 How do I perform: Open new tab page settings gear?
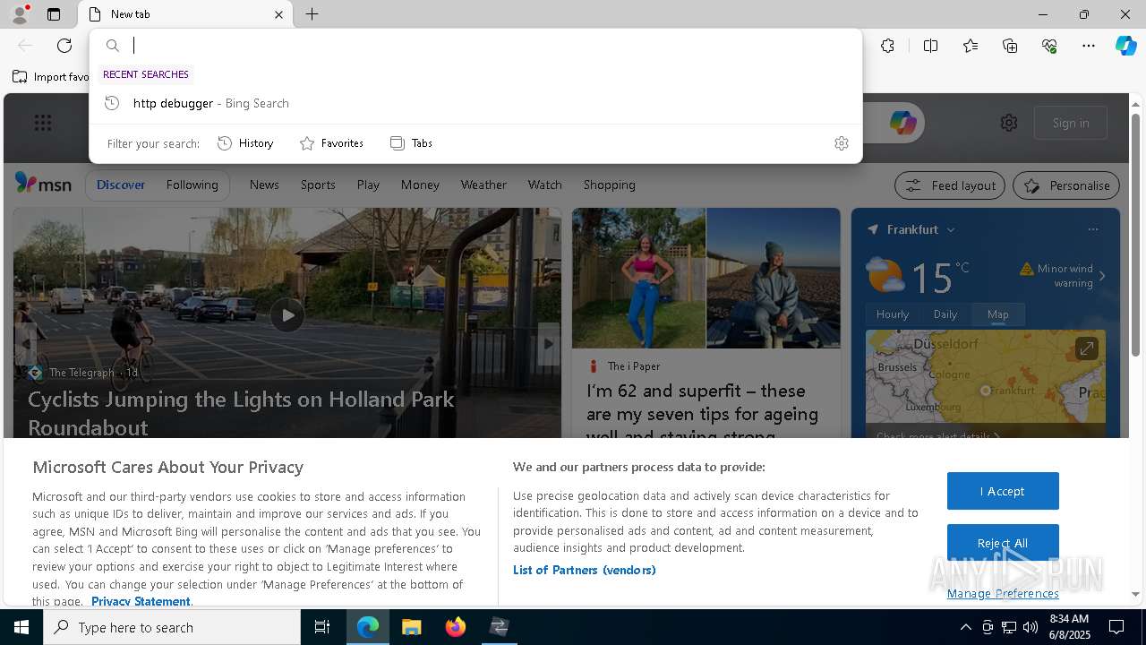tap(1009, 123)
